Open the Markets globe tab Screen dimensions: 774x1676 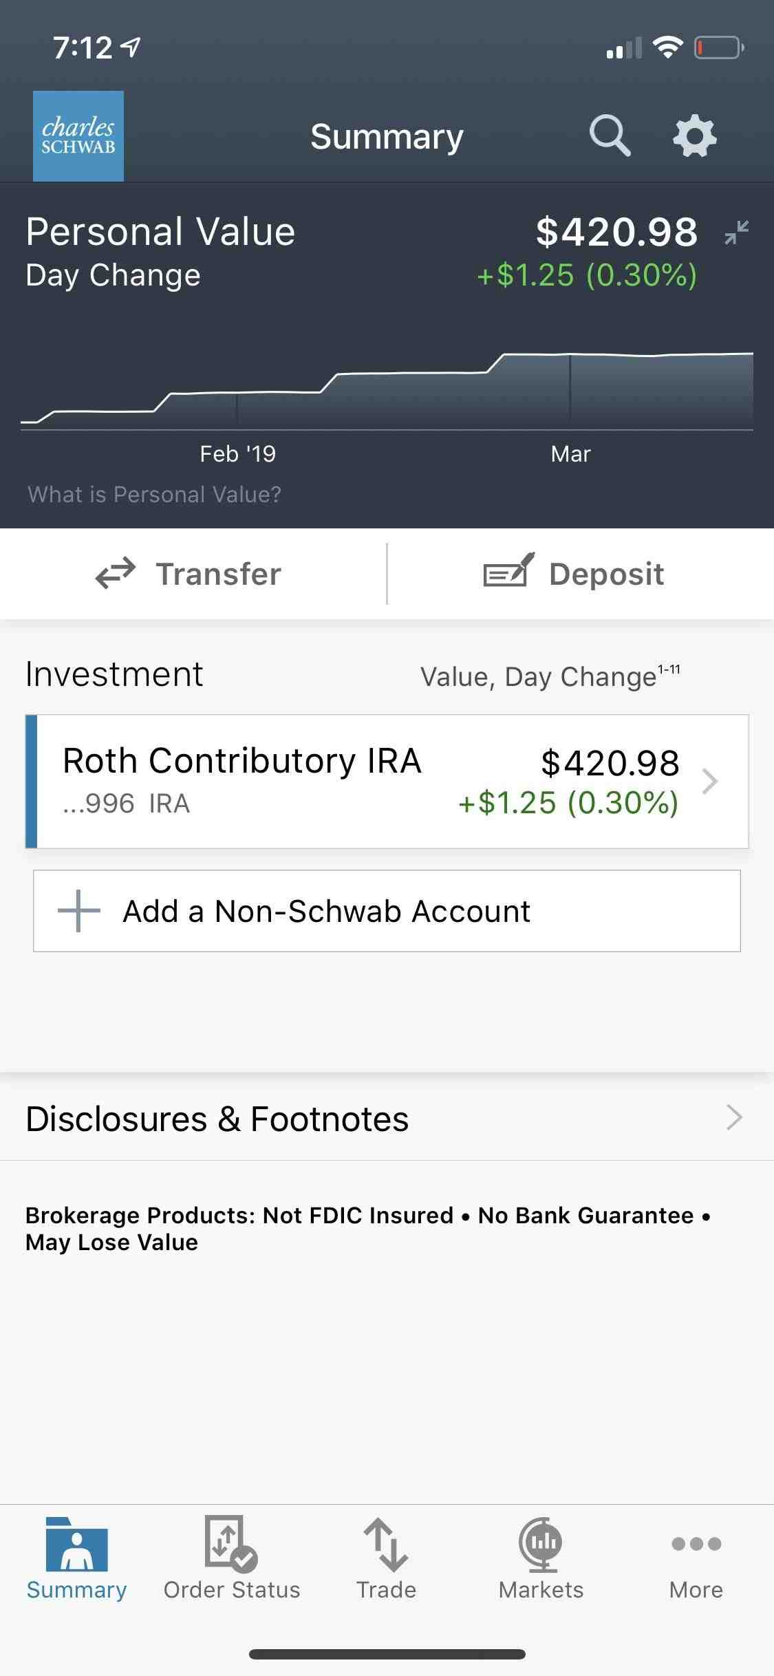(x=541, y=1558)
